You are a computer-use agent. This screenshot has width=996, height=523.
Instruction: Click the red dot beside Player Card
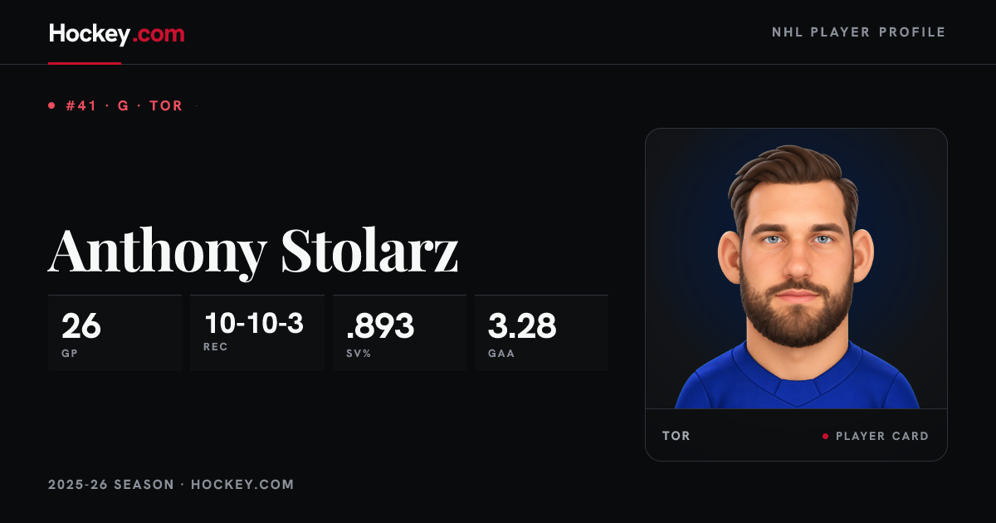[825, 436]
